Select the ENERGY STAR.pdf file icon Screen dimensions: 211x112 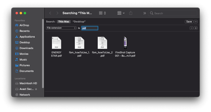56,43
